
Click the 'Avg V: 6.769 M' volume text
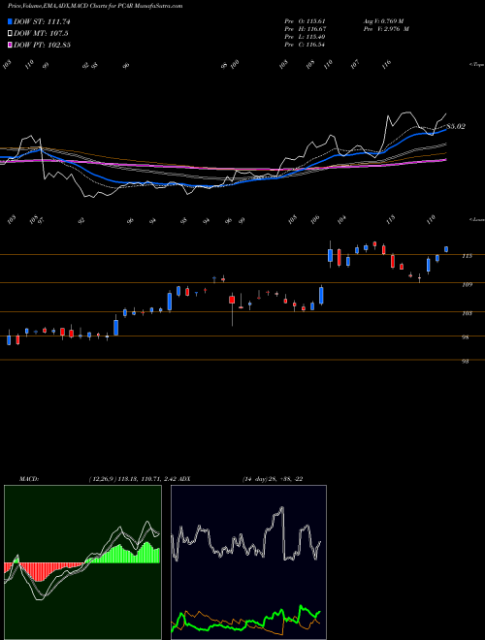tap(383, 21)
